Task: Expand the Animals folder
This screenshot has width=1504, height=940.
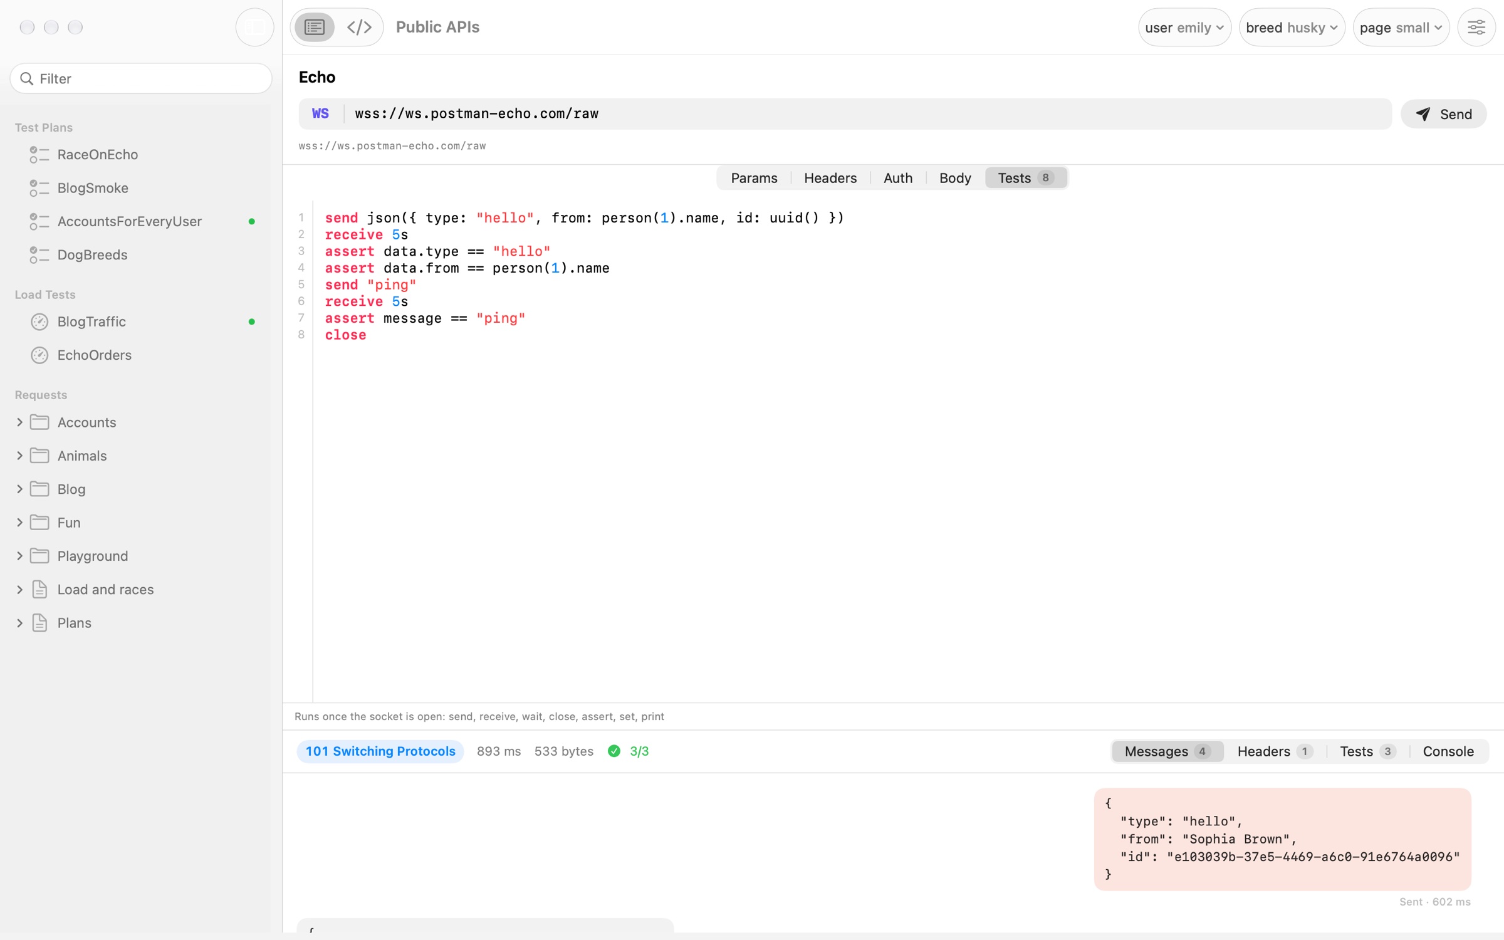Action: [x=19, y=456]
